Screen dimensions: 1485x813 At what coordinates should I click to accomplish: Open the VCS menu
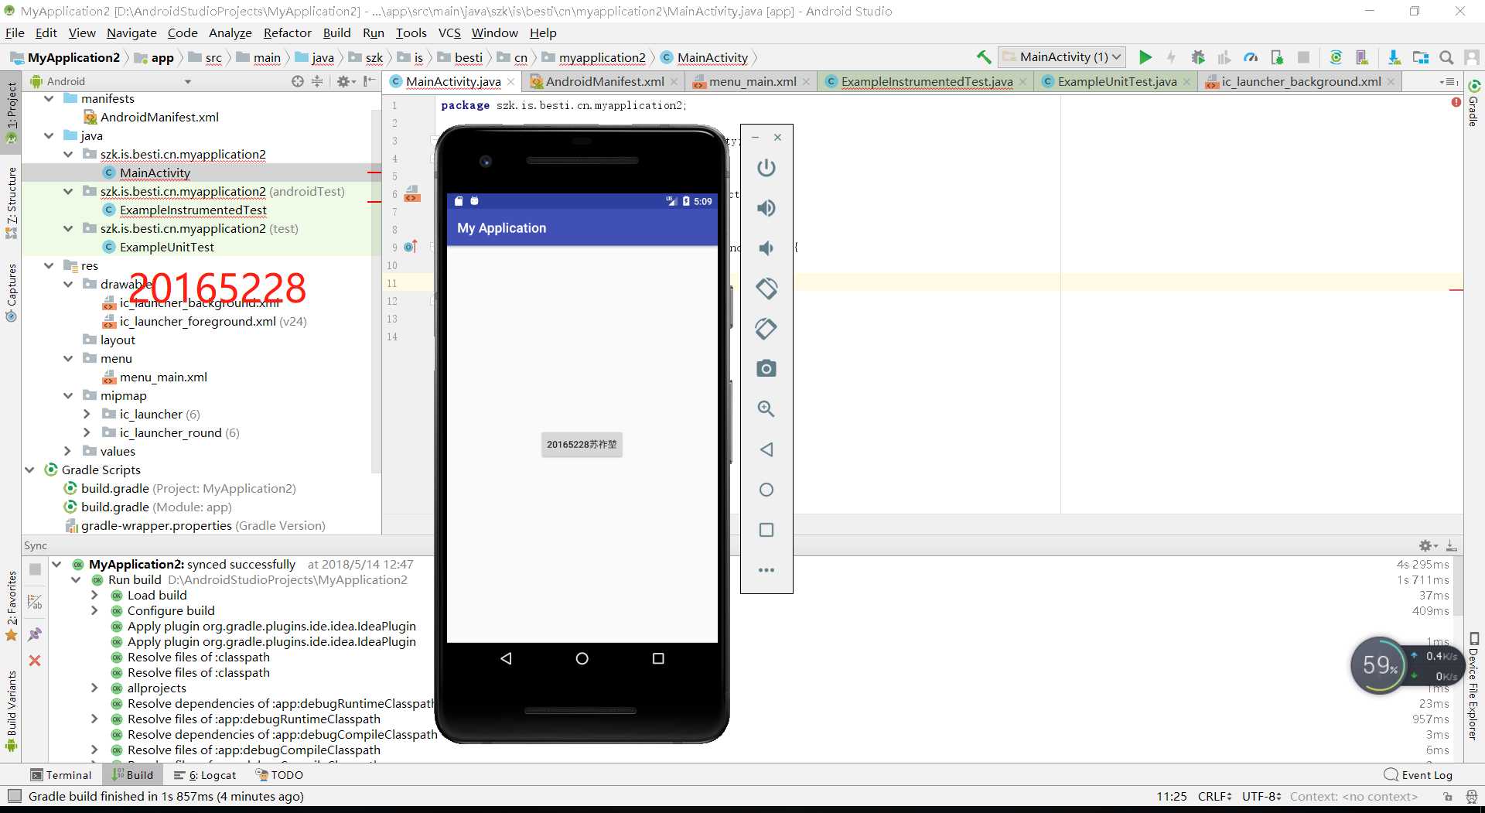(x=449, y=32)
